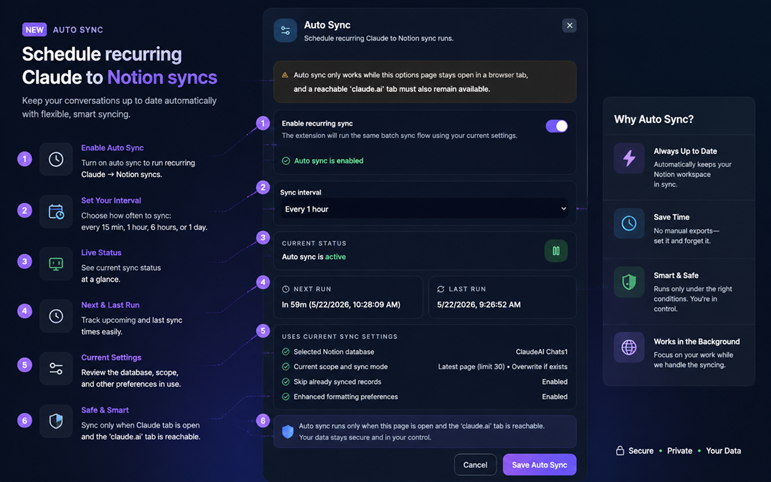Click the 'Enable Auto Sync' feature title

(x=113, y=148)
